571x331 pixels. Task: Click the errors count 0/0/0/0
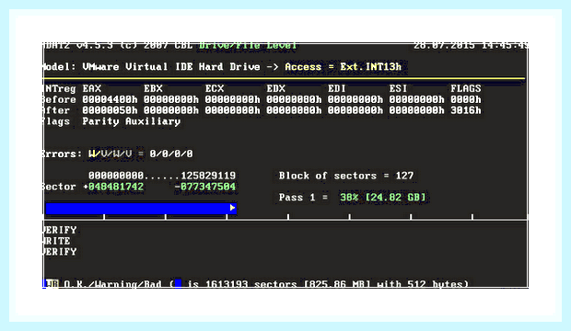pos(171,154)
